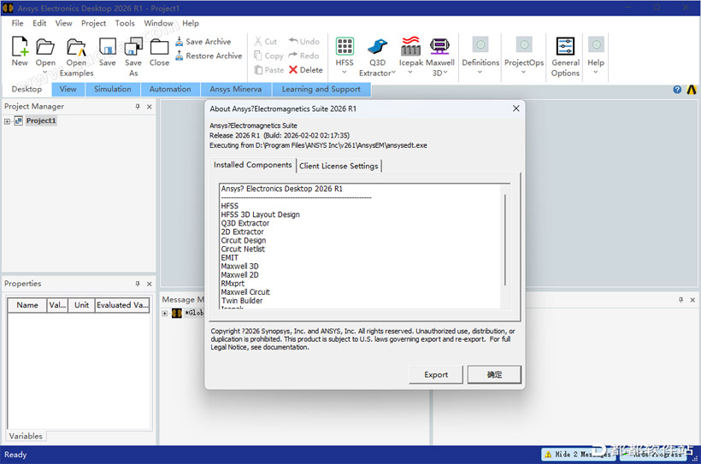Click the Save As icon

pos(133,46)
